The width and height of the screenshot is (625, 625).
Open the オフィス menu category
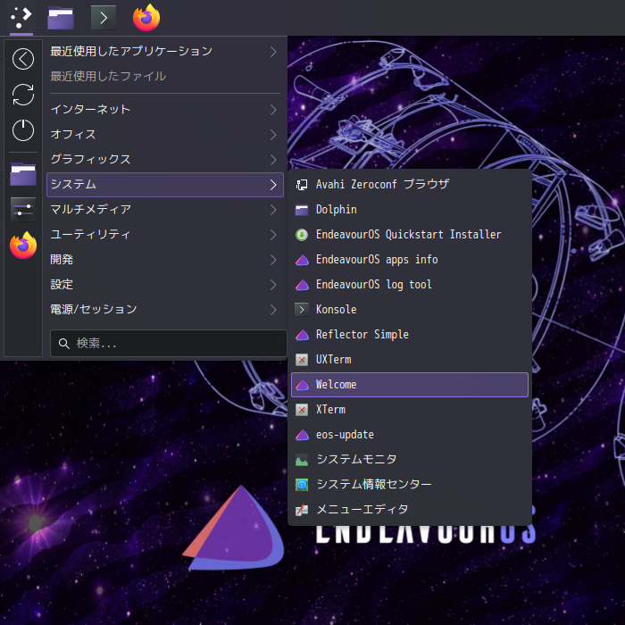pos(165,135)
